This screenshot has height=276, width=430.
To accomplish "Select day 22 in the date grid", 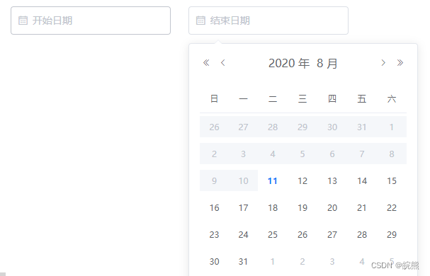I will 392,208.
